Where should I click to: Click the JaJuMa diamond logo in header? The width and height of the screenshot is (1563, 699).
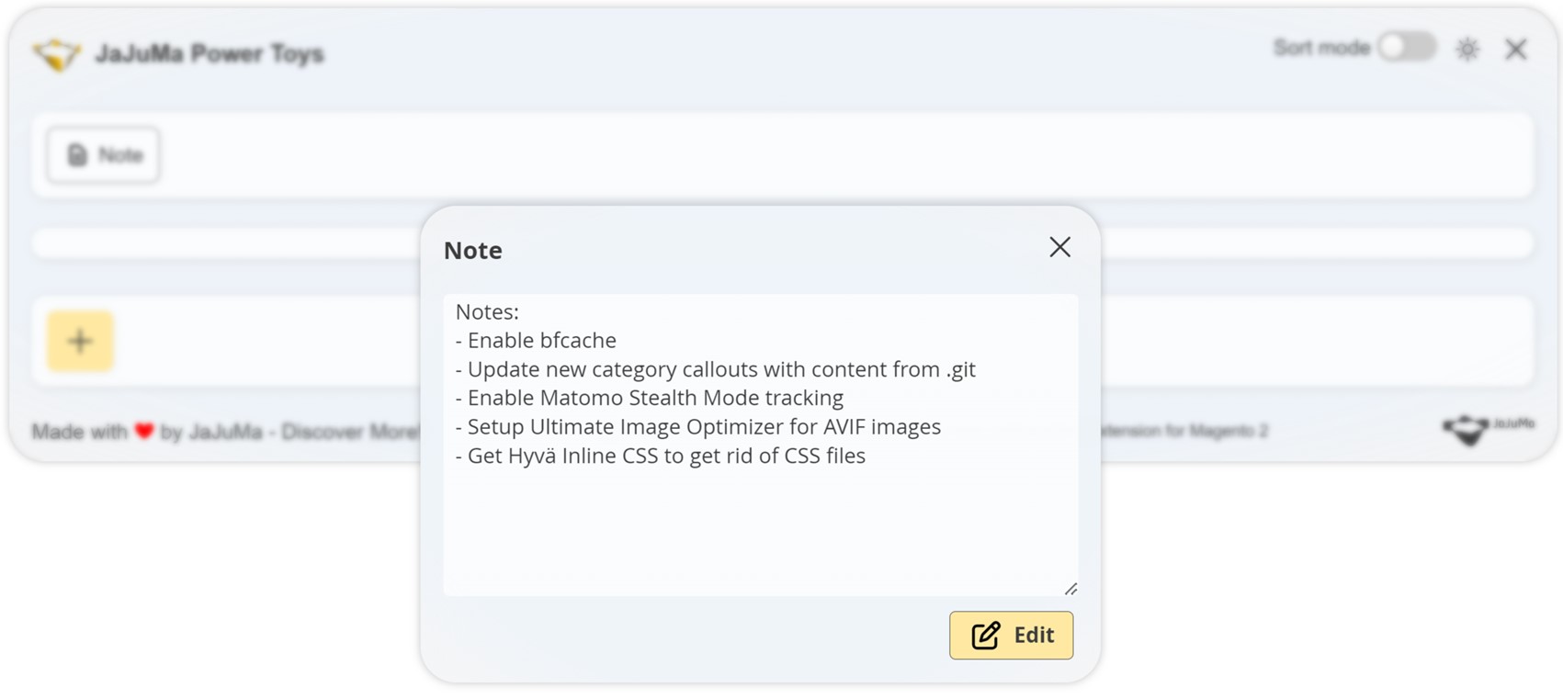coord(57,54)
